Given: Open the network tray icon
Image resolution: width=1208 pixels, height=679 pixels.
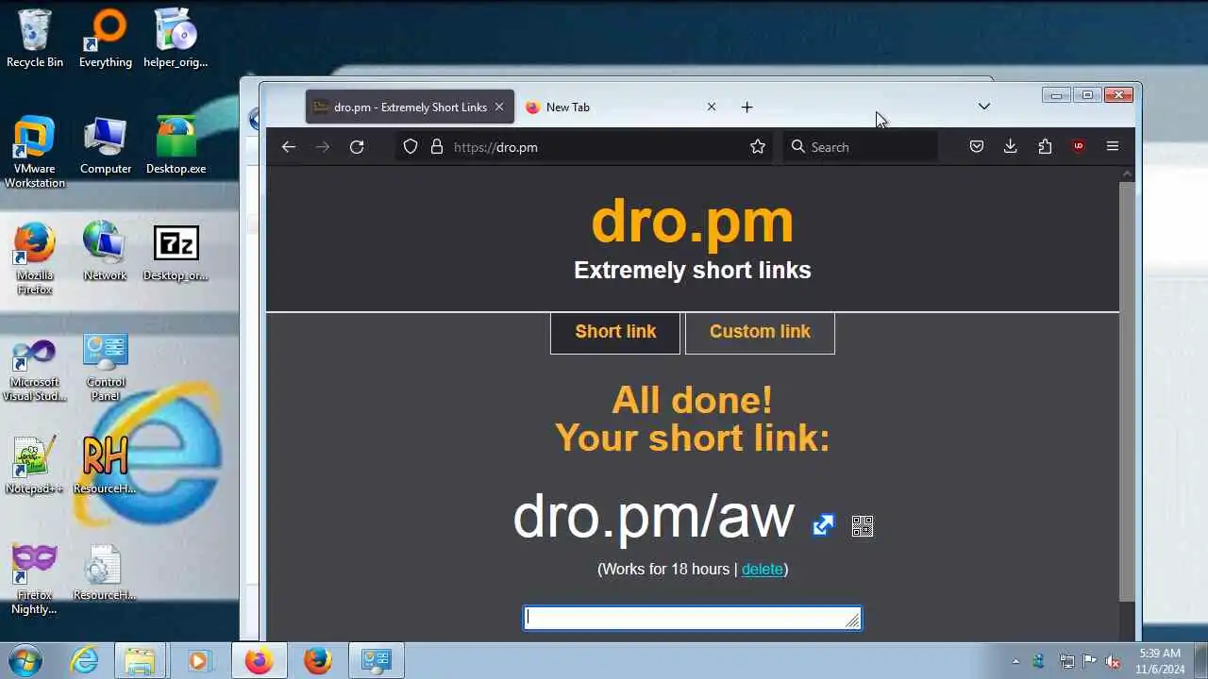Looking at the screenshot, I should click(1065, 661).
